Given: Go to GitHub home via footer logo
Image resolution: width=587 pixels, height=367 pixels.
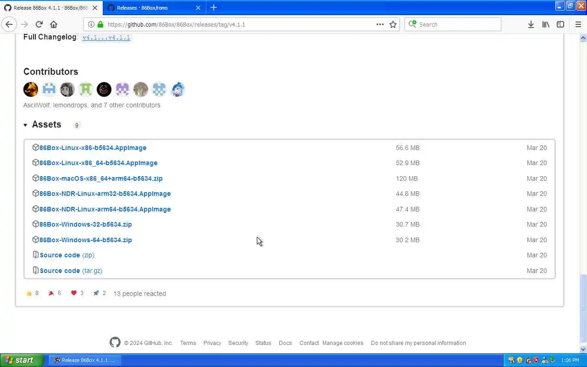Looking at the screenshot, I should coord(115,342).
